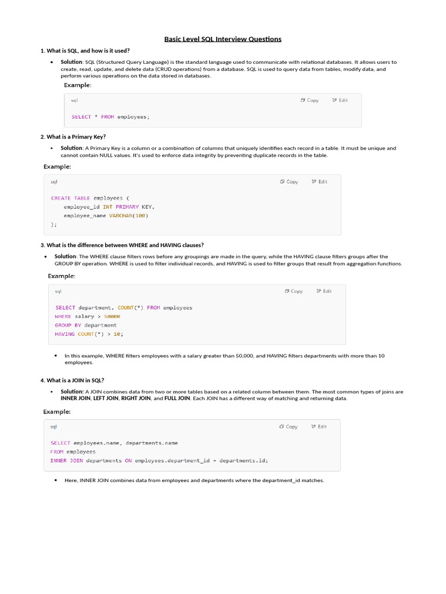This screenshot has height=594, width=446.
Task: Click the 'employee_id INT PRIMARY KEY' code line
Action: pos(109,207)
